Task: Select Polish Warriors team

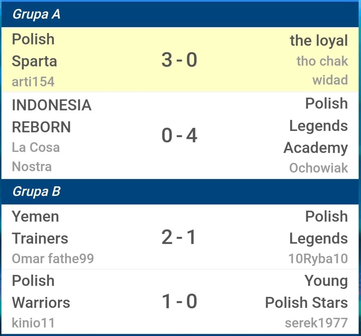Action: pos(41,291)
